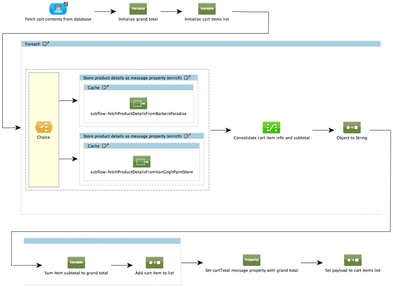This screenshot has width=393, height=287.
Task: Edit the Foreach scope with its pencil icon
Action: (45, 43)
